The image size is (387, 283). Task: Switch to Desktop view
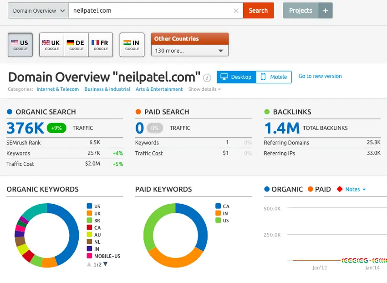pos(236,77)
